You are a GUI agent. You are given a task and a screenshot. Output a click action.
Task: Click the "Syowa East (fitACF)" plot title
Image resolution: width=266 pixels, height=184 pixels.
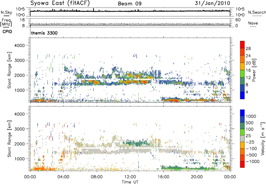(x=60, y=3)
